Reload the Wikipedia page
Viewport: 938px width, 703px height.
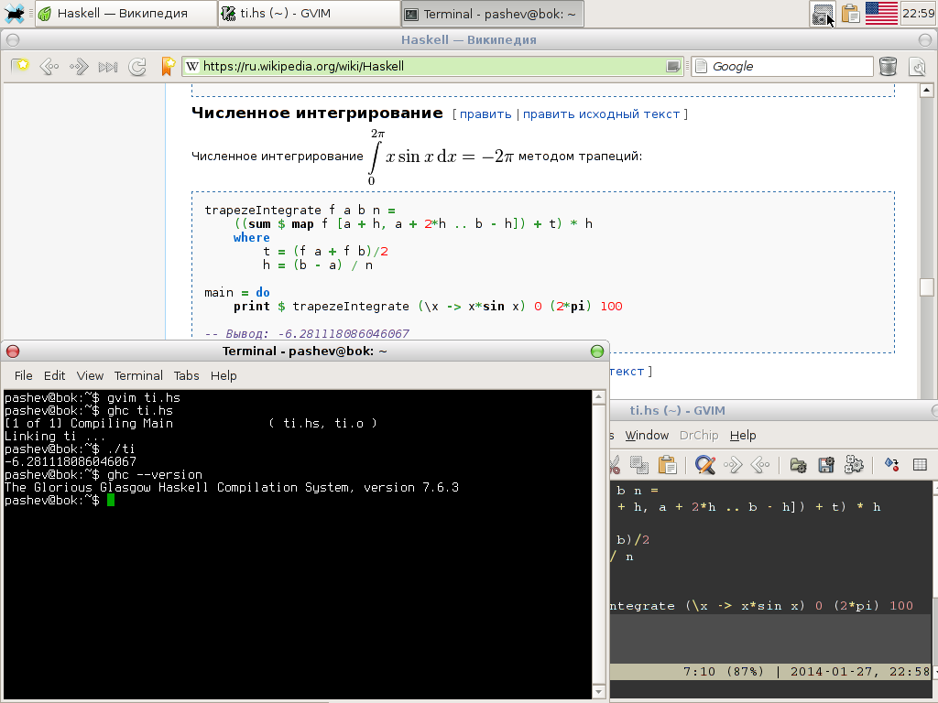tap(137, 66)
